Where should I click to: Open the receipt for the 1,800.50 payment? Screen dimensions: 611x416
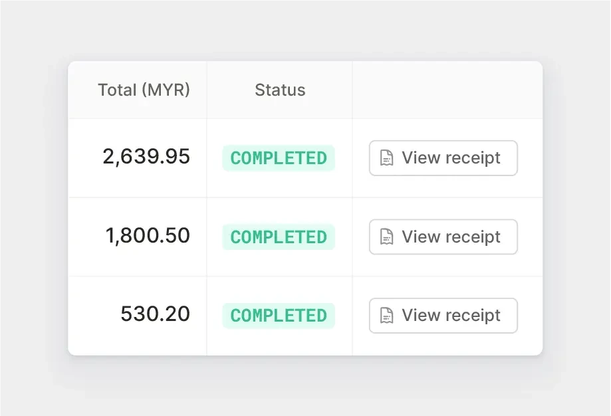443,237
